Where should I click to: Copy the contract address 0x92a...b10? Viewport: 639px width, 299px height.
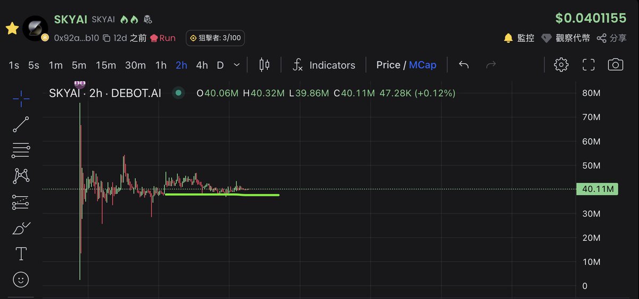[106, 38]
